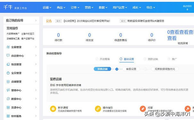The width and height of the screenshot is (194, 120).
Task: Click the 千牛 logo in header
Action: pos(8,7)
